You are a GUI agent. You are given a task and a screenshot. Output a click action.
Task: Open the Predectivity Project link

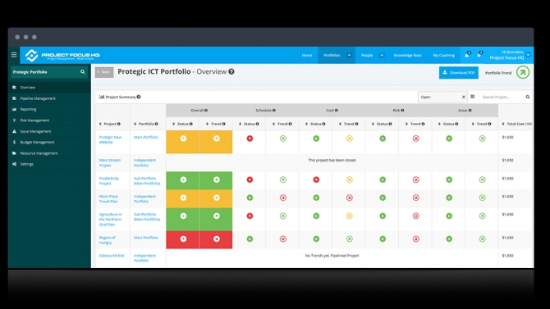pos(108,181)
